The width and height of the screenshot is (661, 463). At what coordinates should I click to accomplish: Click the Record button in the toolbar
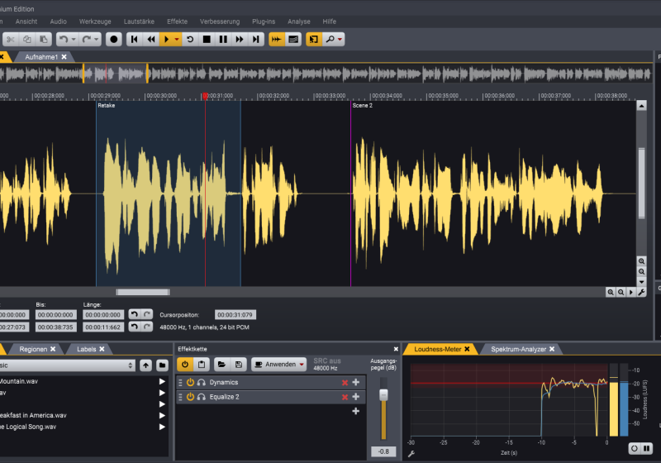(x=113, y=39)
